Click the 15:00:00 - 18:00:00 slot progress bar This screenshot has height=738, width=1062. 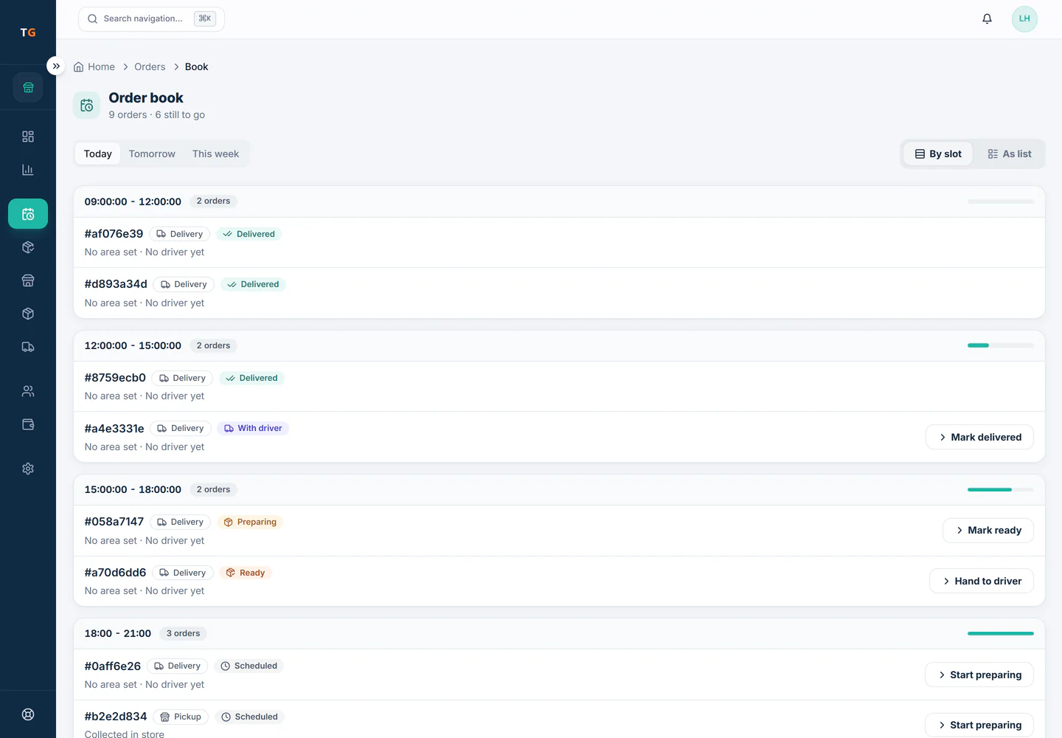pyautogui.click(x=1001, y=489)
